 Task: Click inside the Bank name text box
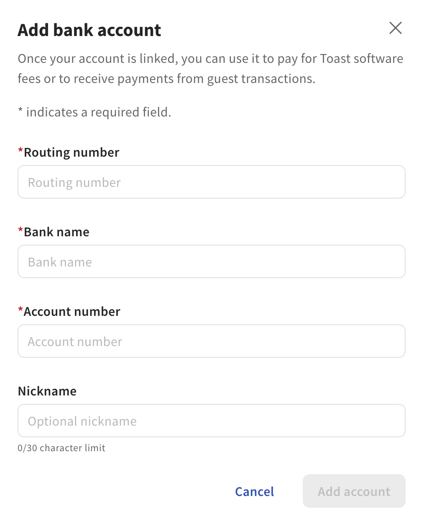(211, 261)
